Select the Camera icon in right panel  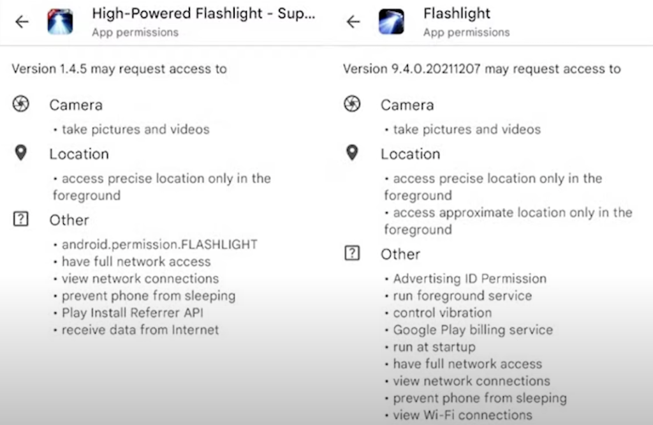352,104
